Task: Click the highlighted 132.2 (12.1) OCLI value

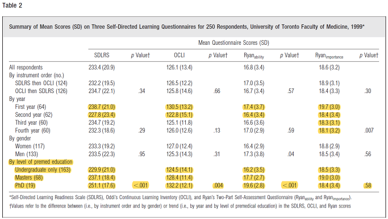Action: click(180, 186)
